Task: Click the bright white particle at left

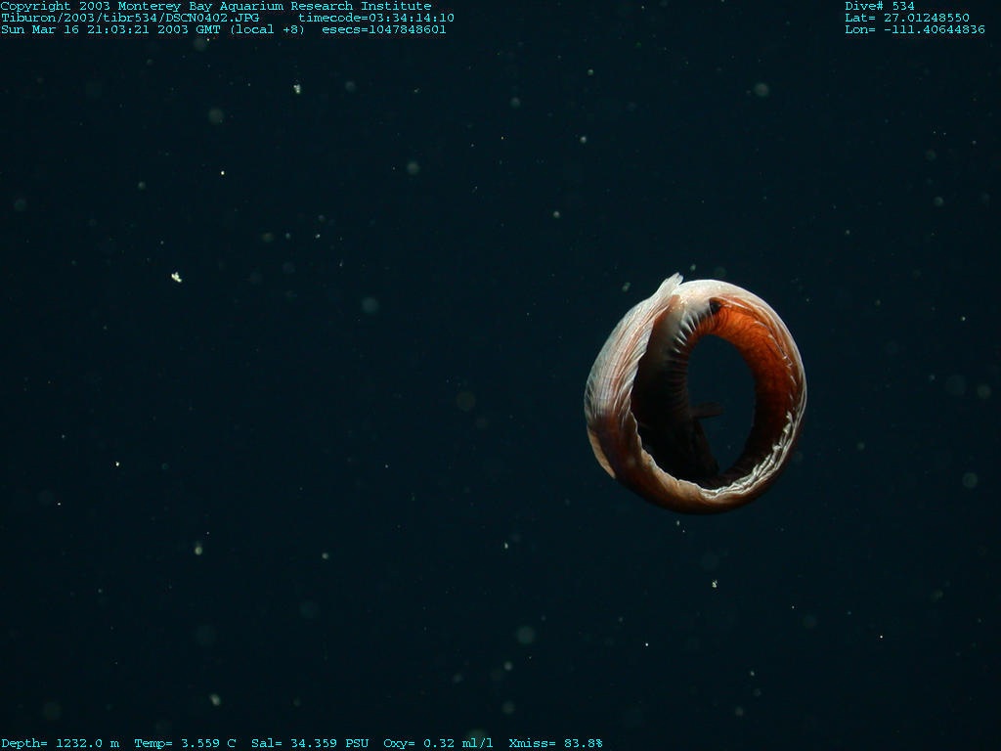Action: click(176, 278)
